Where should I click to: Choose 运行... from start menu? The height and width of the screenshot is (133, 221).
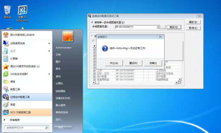coord(59,119)
